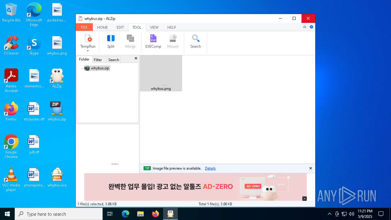Close the advertisement banner
The height and width of the screenshot is (220, 391).
305,199
